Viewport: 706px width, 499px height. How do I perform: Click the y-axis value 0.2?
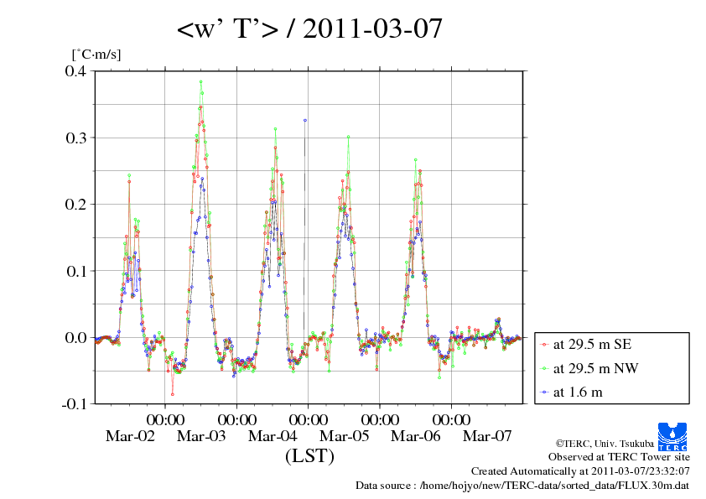(x=75, y=204)
